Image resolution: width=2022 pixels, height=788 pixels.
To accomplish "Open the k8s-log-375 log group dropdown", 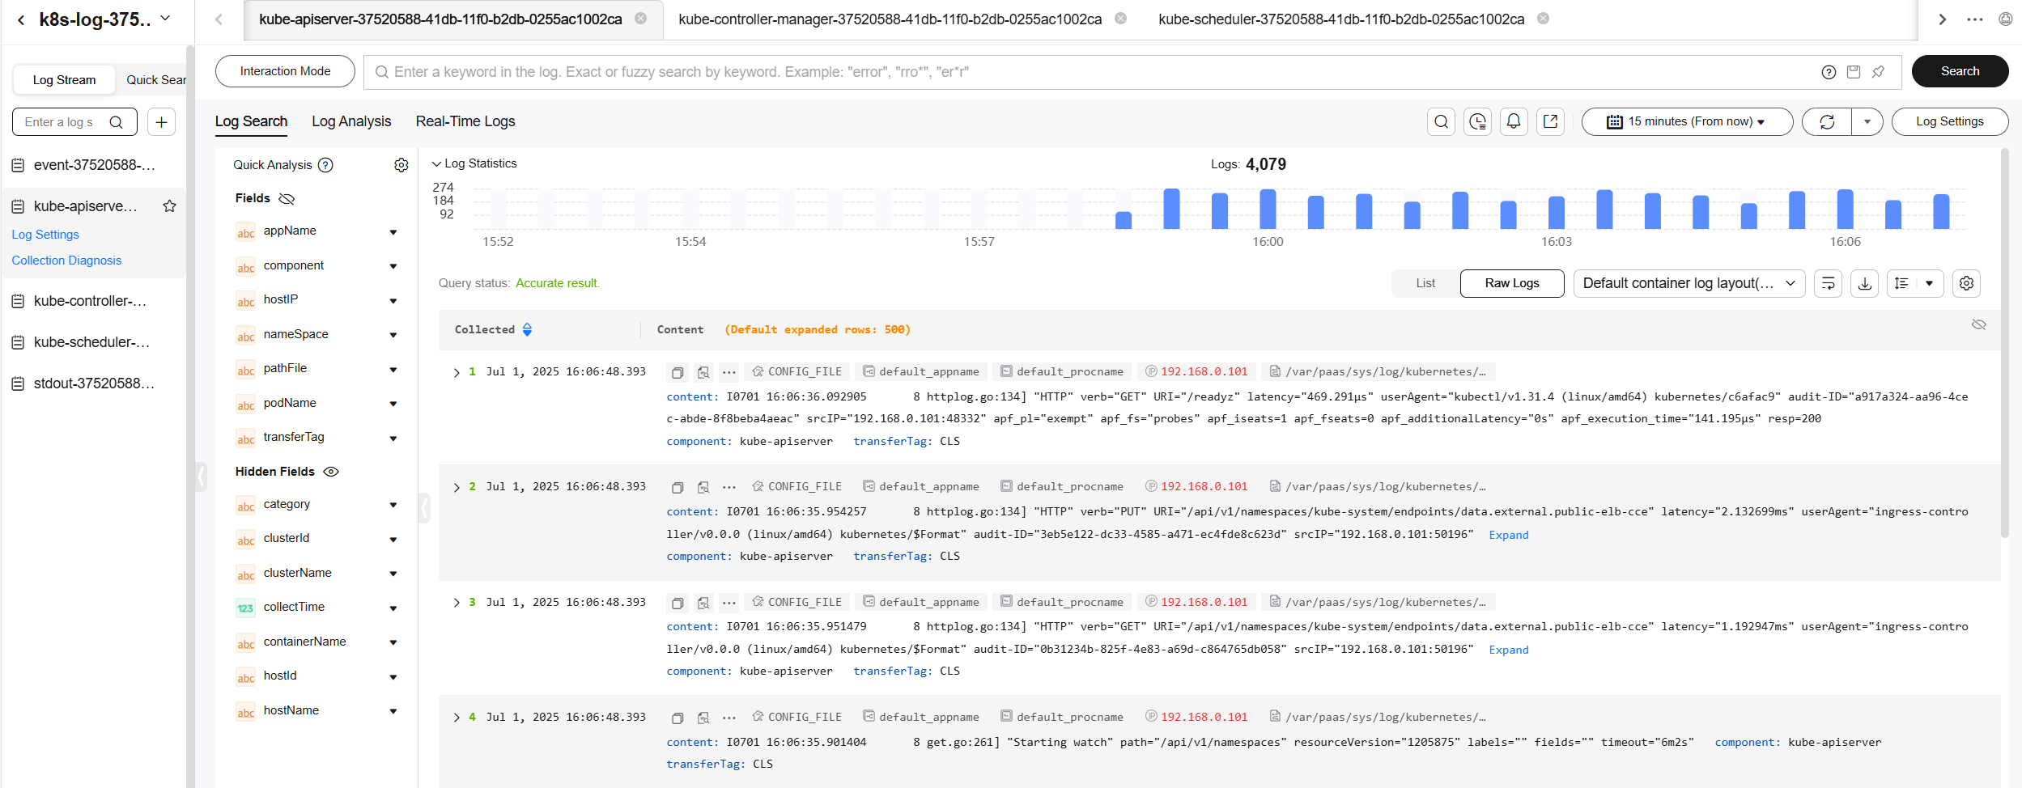I will (165, 18).
